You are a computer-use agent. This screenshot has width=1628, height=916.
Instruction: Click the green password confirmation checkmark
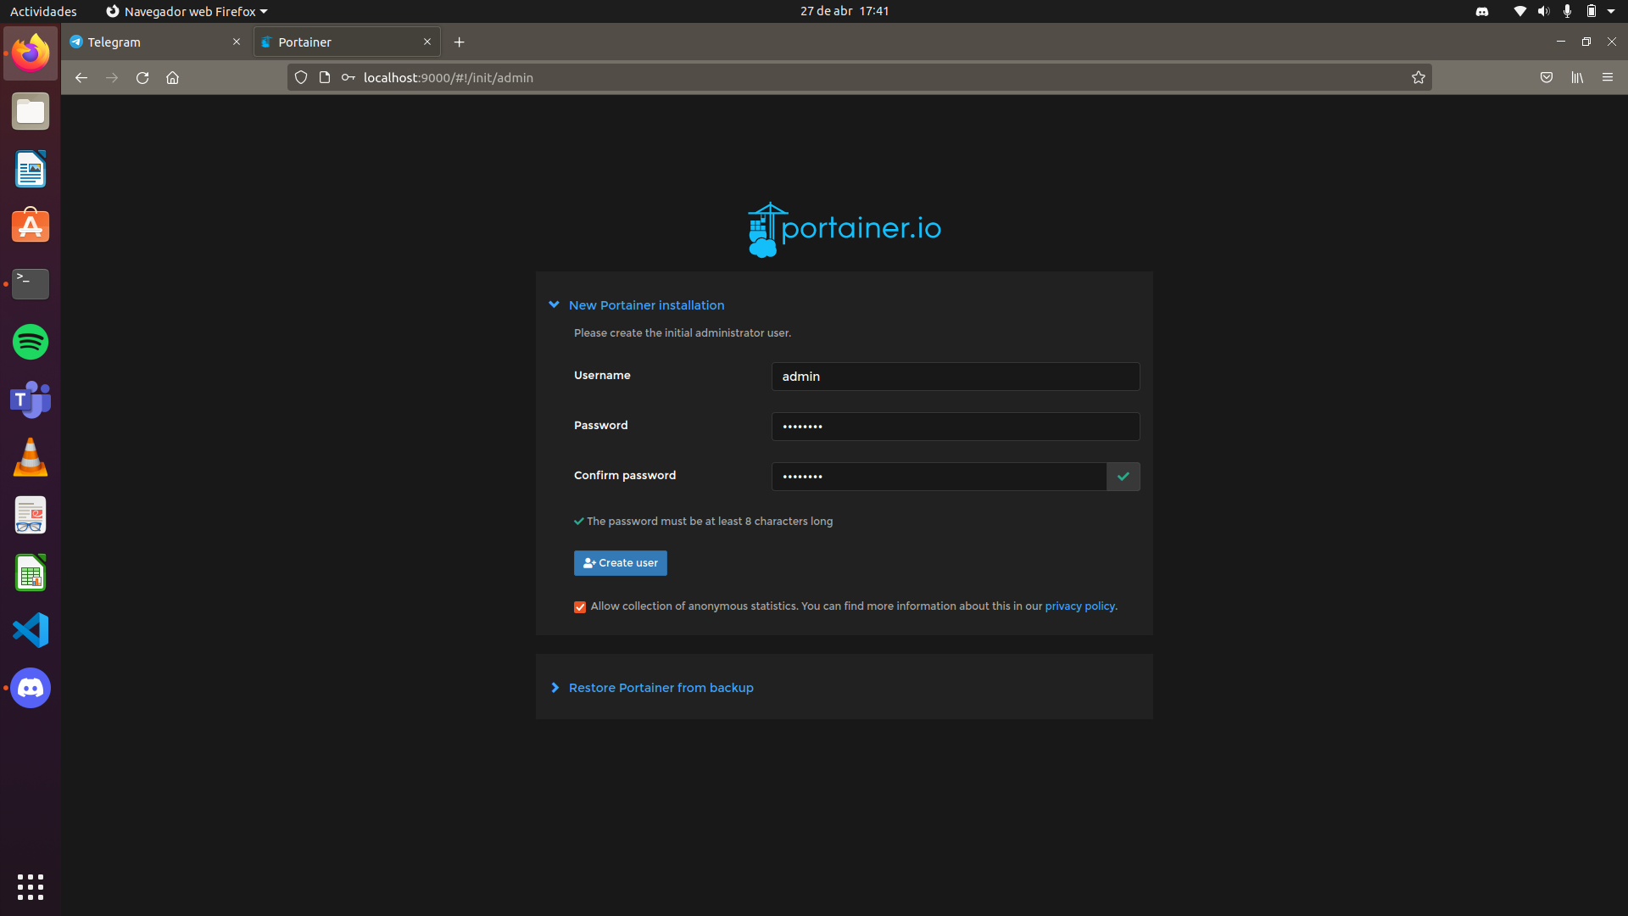[x=1123, y=477]
